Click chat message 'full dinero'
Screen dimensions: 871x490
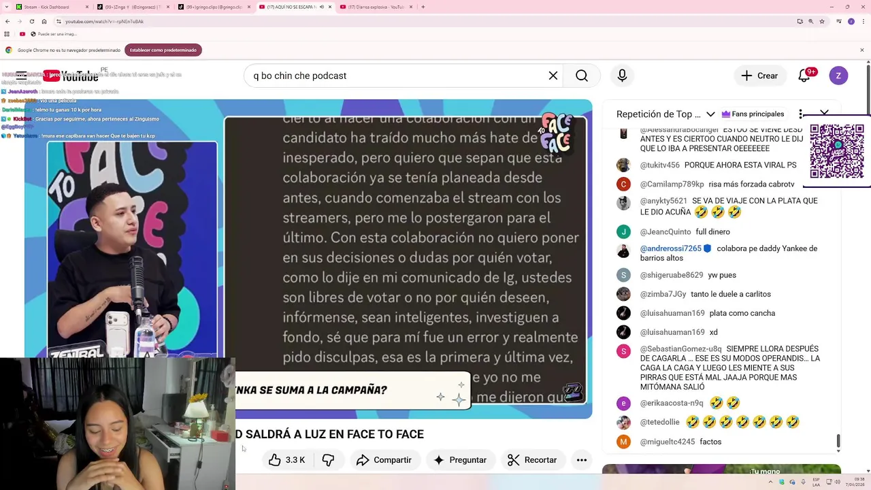[712, 231]
